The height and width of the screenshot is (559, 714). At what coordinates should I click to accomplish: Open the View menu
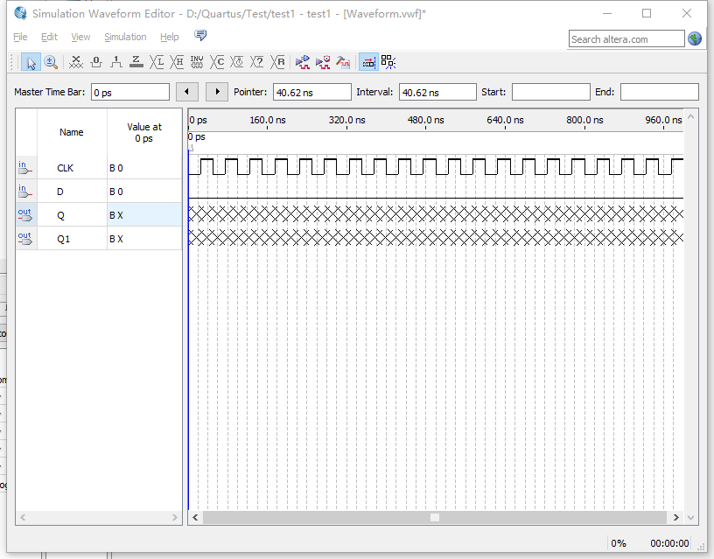pos(80,37)
